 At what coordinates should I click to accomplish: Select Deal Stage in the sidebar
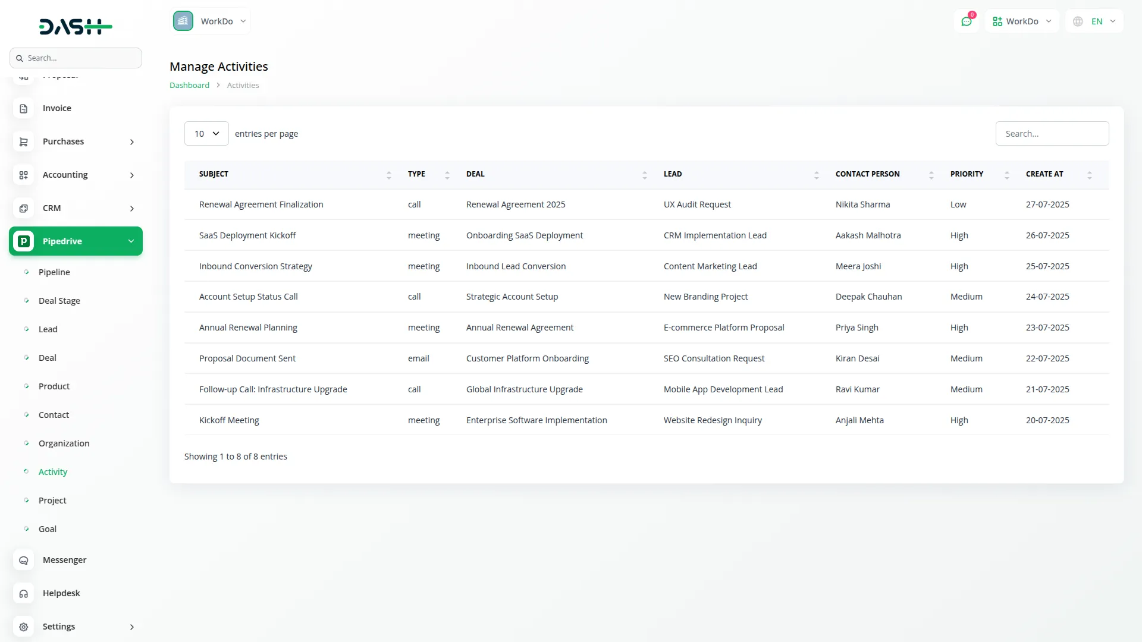(59, 300)
